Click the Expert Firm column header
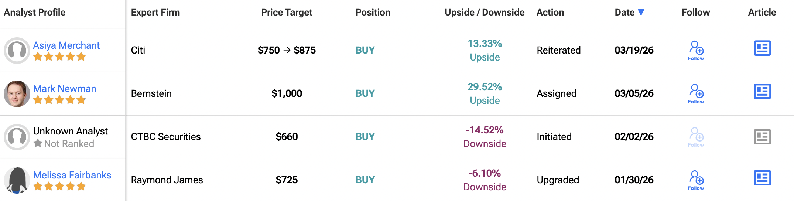Viewport: 794px width, 201px height. tap(155, 13)
